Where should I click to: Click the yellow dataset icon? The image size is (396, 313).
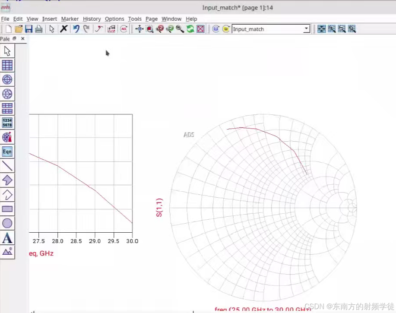pyautogui.click(x=226, y=29)
